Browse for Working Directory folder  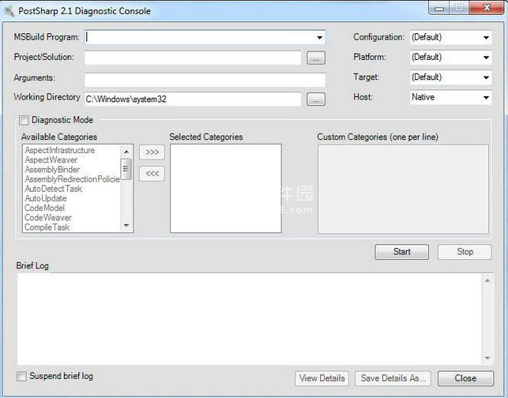click(x=316, y=99)
